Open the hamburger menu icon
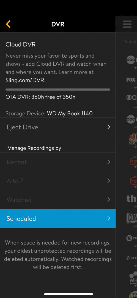 127,24
